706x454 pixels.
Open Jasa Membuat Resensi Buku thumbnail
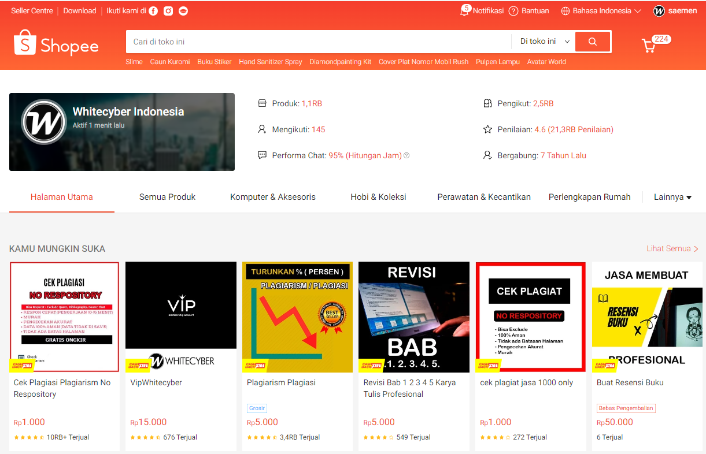[x=647, y=317]
